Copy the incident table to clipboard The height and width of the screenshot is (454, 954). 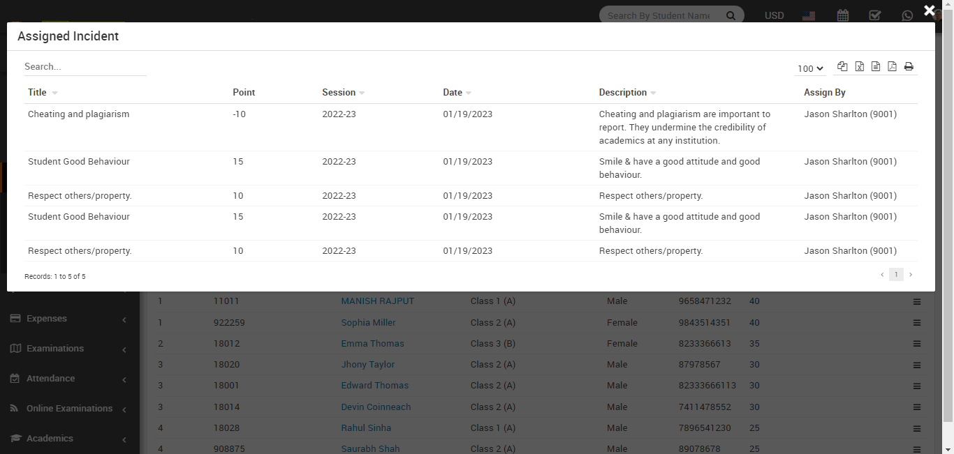click(842, 67)
